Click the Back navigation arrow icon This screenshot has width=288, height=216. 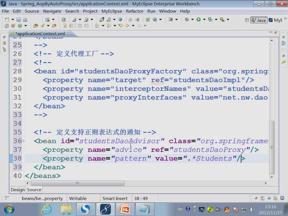pos(127,25)
